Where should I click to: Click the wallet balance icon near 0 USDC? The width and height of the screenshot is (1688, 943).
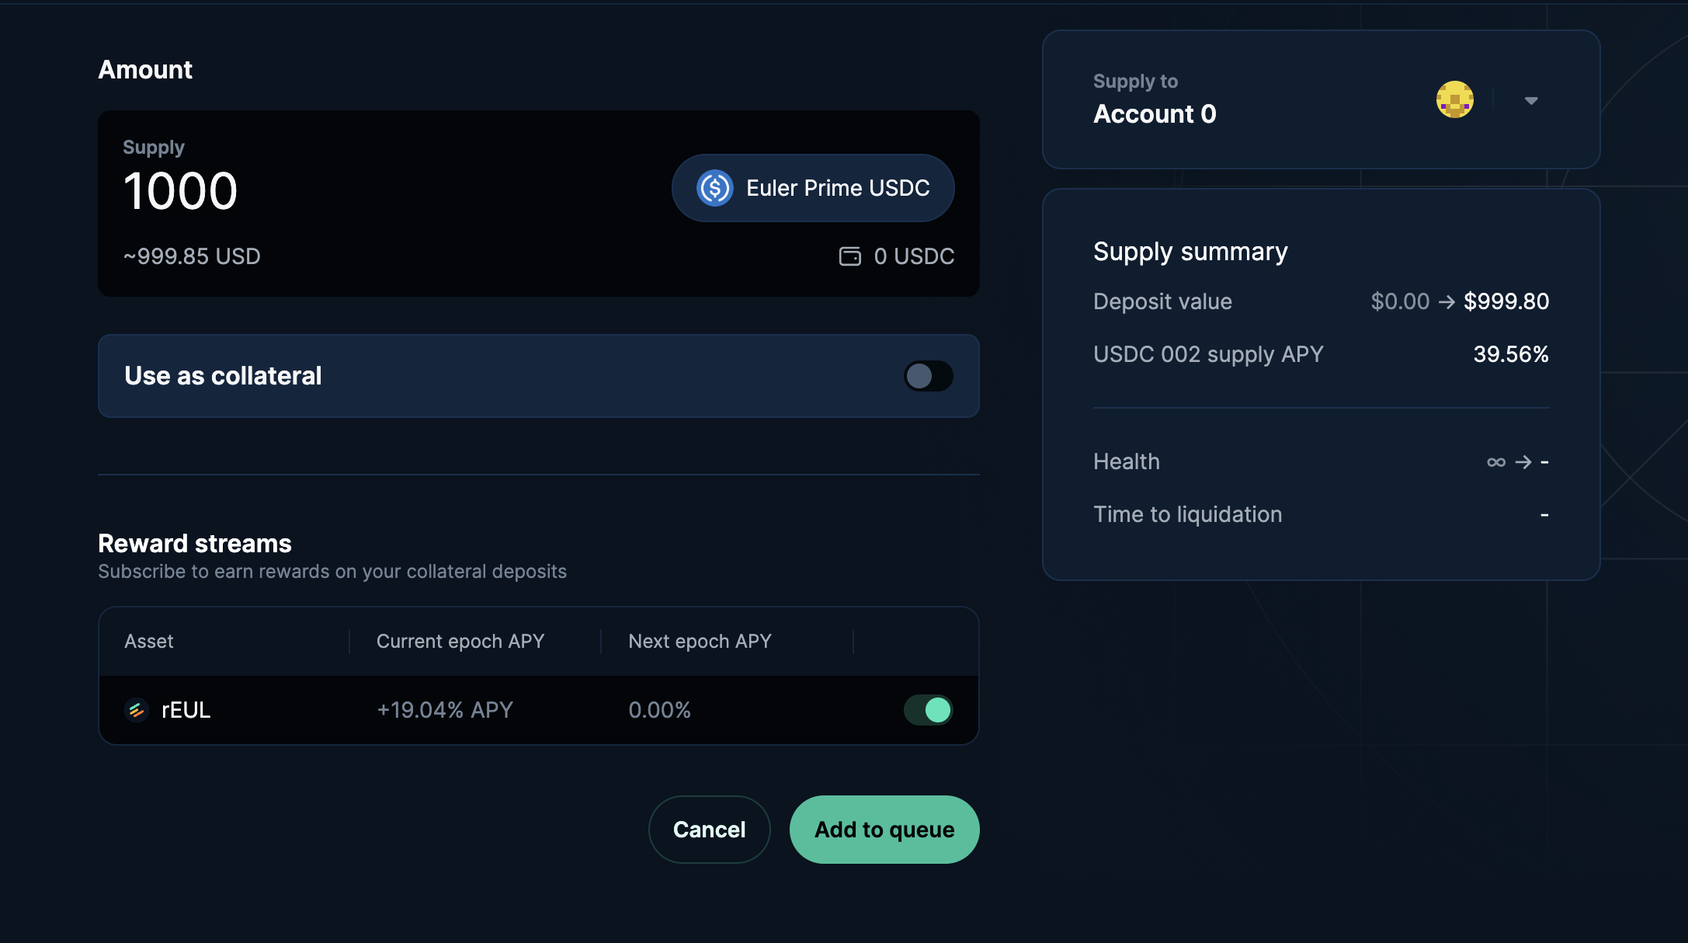[x=849, y=256]
